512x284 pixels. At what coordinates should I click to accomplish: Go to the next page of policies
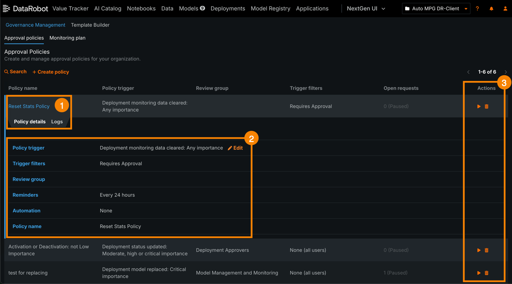pyautogui.click(x=505, y=72)
